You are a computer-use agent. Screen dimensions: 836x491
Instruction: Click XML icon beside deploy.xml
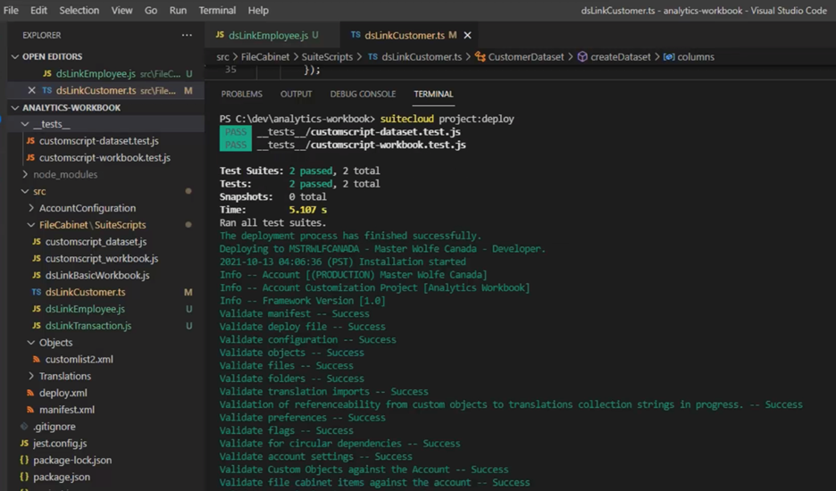click(x=30, y=393)
